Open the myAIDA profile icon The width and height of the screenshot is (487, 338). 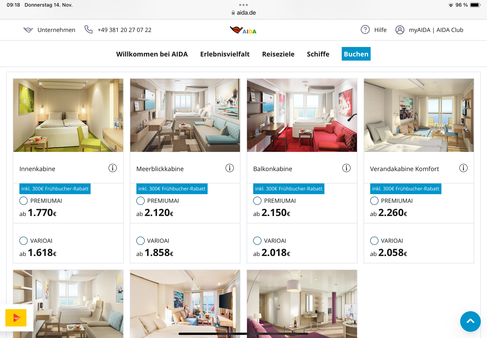pos(400,30)
